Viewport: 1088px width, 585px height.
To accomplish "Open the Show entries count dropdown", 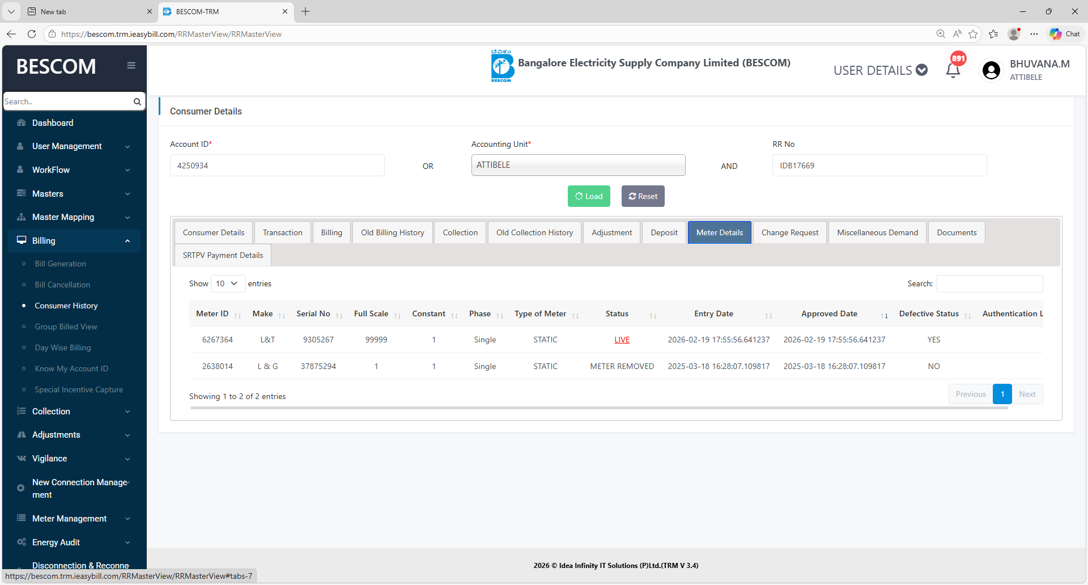I will [x=228, y=284].
